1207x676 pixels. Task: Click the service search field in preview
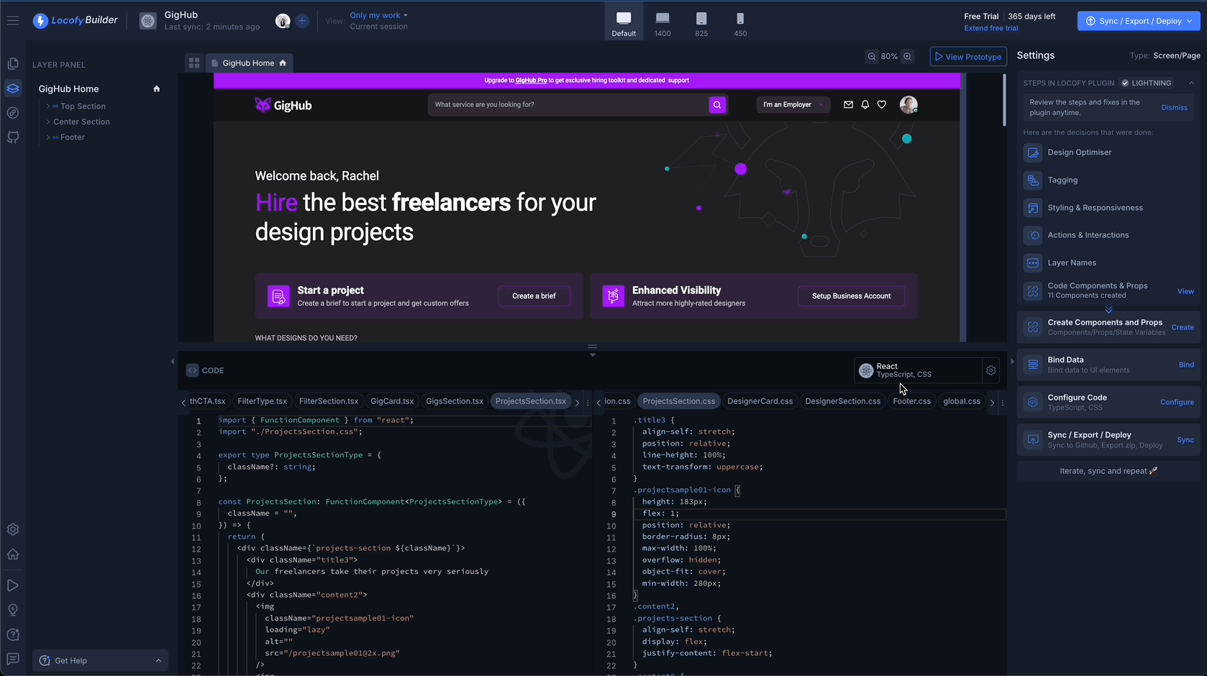pos(568,105)
